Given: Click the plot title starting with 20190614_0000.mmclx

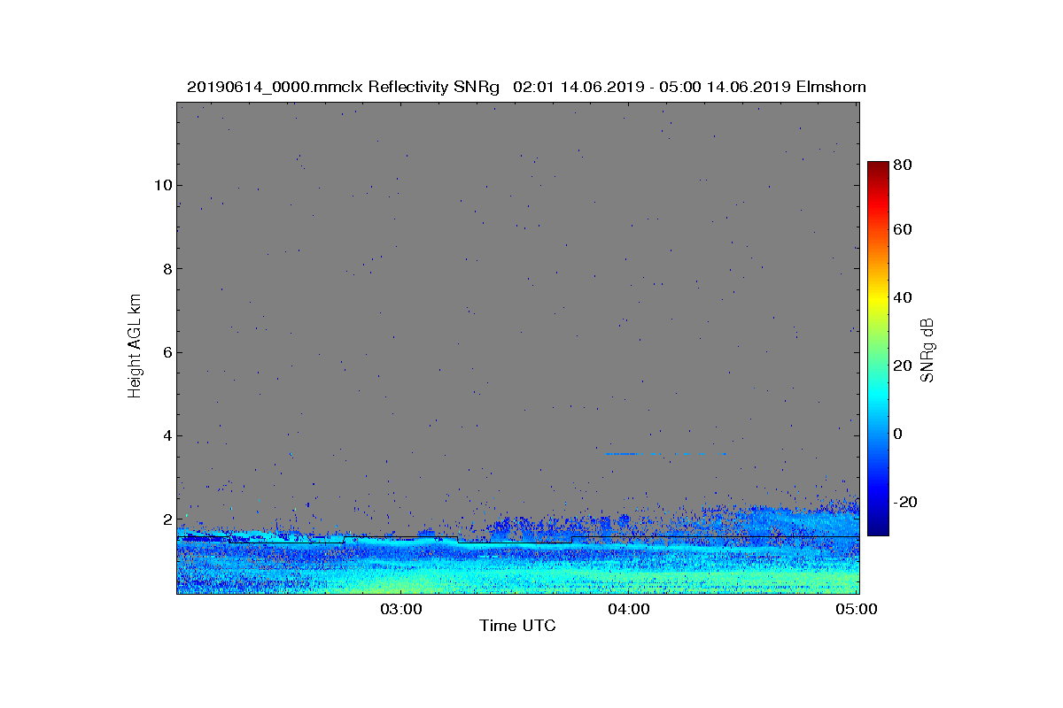Looking at the screenshot, I should 526,87.
